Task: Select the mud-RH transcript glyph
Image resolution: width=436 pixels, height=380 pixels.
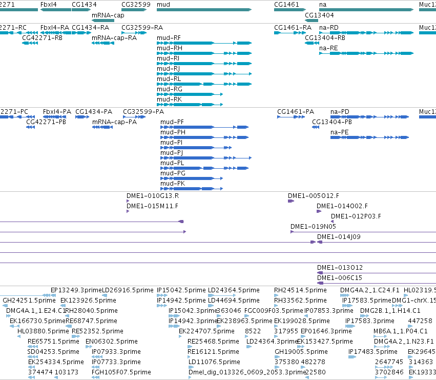Action: (x=204, y=53)
